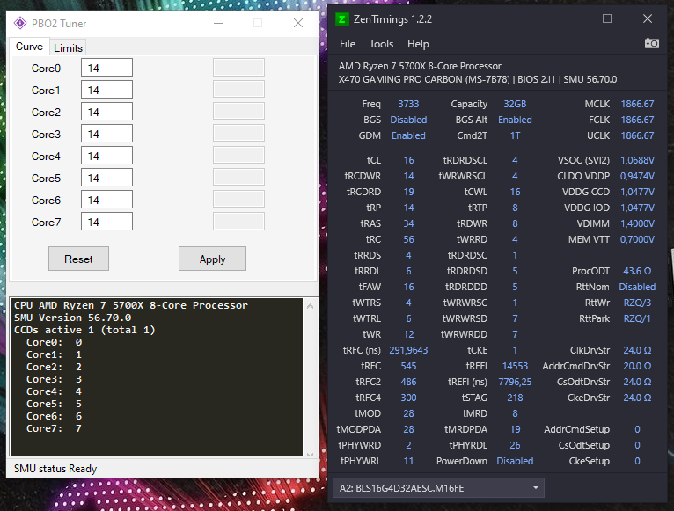Click the tRFC (ns) value 291,9643
The width and height of the screenshot is (674, 511).
pos(408,350)
